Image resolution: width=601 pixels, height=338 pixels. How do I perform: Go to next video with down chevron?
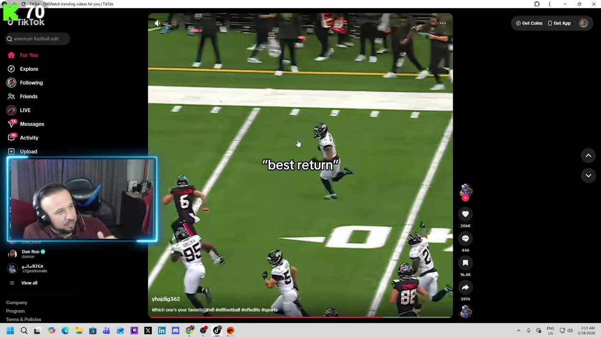point(588,176)
